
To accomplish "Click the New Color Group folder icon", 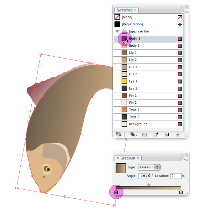I will click(x=155, y=134).
